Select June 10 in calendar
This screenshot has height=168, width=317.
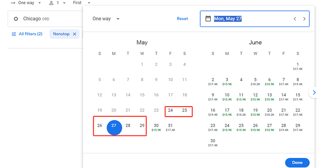pos(227,97)
